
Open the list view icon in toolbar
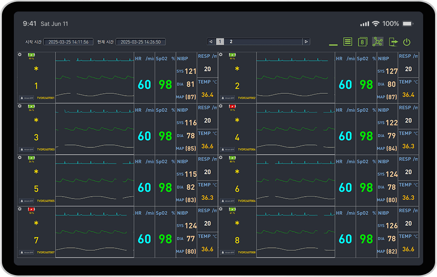(x=347, y=42)
